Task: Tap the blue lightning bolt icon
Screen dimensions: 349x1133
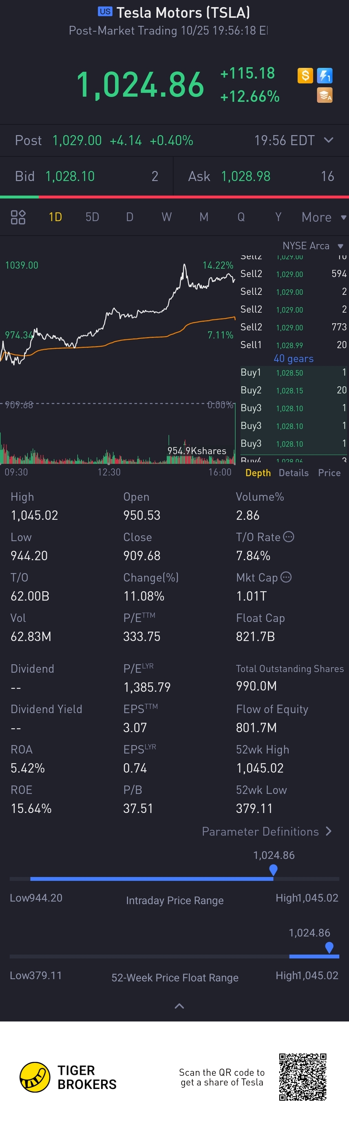Action: point(324,76)
